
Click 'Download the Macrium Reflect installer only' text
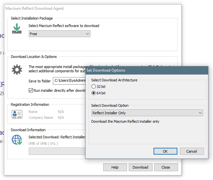(x=125, y=121)
